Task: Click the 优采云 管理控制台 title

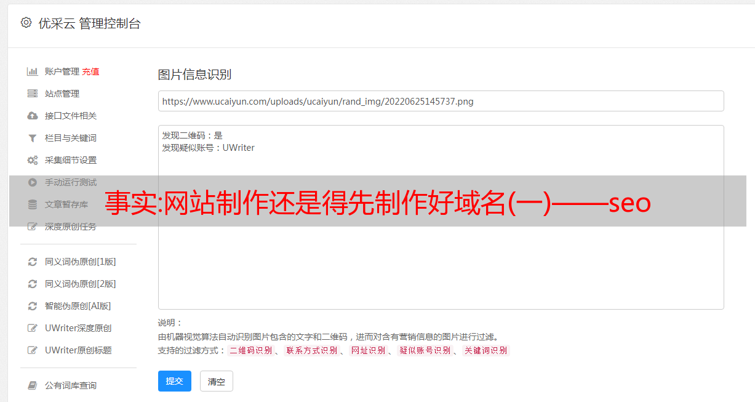Action: [x=89, y=23]
